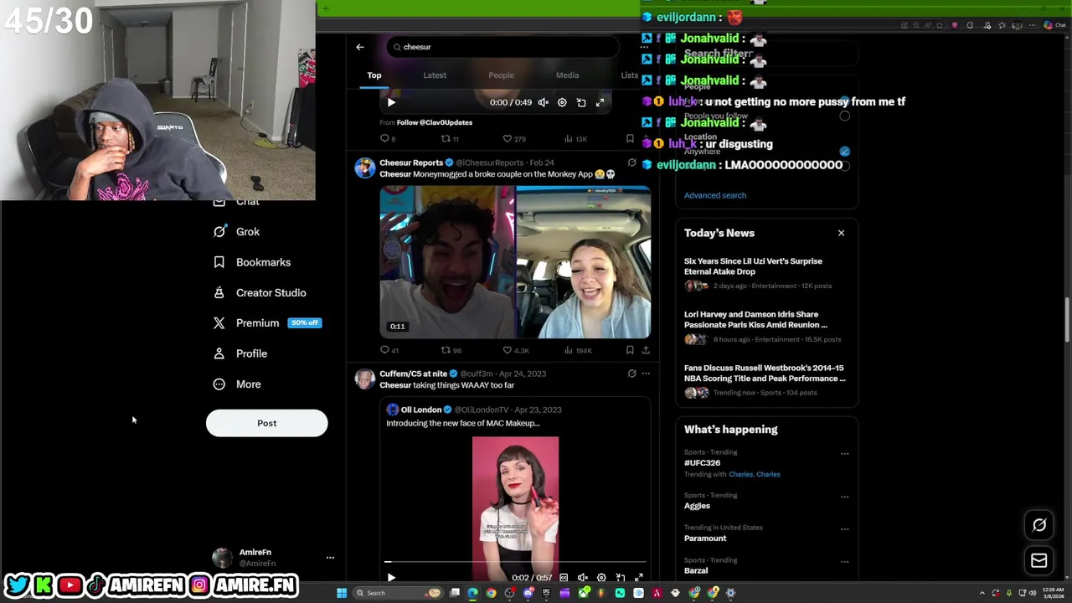Viewport: 1072px width, 603px height.
Task: Open Grok in the left sidebar
Action: pos(237,232)
